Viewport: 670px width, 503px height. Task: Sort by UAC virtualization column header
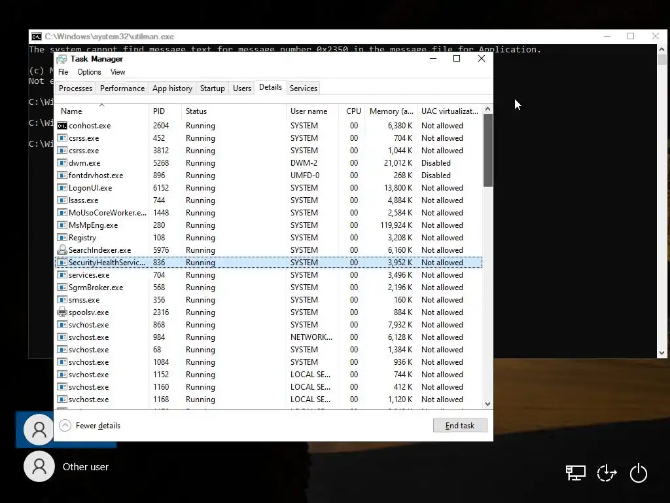pyautogui.click(x=450, y=111)
